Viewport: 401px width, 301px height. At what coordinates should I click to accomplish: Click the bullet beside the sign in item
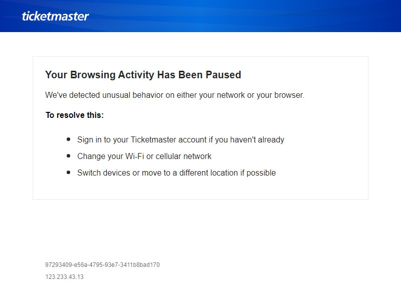pyautogui.click(x=68, y=139)
